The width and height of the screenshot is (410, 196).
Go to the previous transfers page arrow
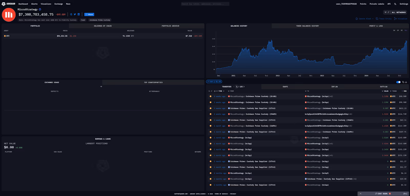click(x=234, y=87)
